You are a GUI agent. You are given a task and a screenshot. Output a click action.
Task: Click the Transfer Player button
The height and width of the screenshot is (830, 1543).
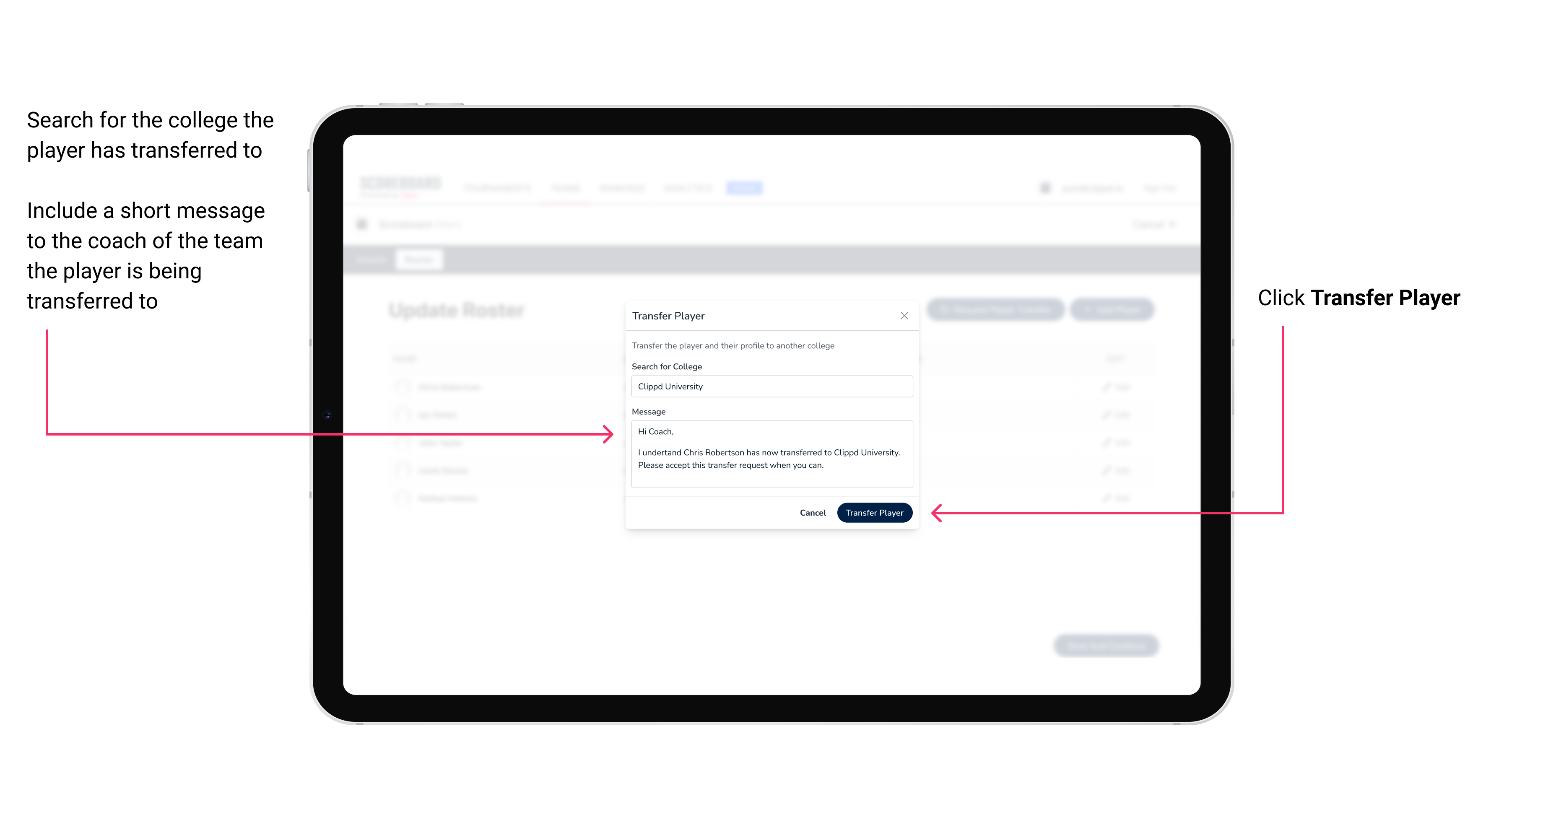[872, 512]
